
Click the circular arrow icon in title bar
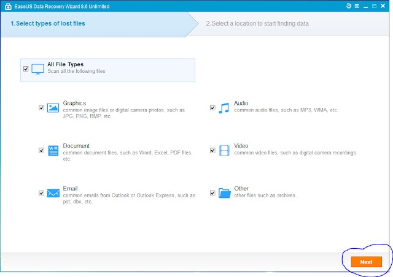click(349, 6)
